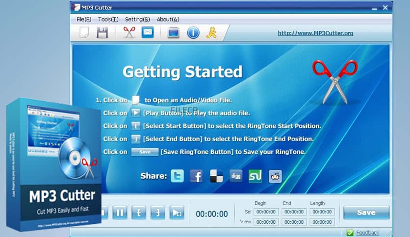This screenshot has height=237, width=410.
Task: Share on StumbleUpon icon
Action: [x=255, y=176]
